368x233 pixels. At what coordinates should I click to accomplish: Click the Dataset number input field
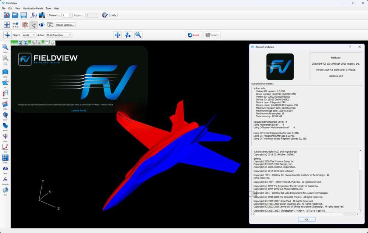pos(66,15)
